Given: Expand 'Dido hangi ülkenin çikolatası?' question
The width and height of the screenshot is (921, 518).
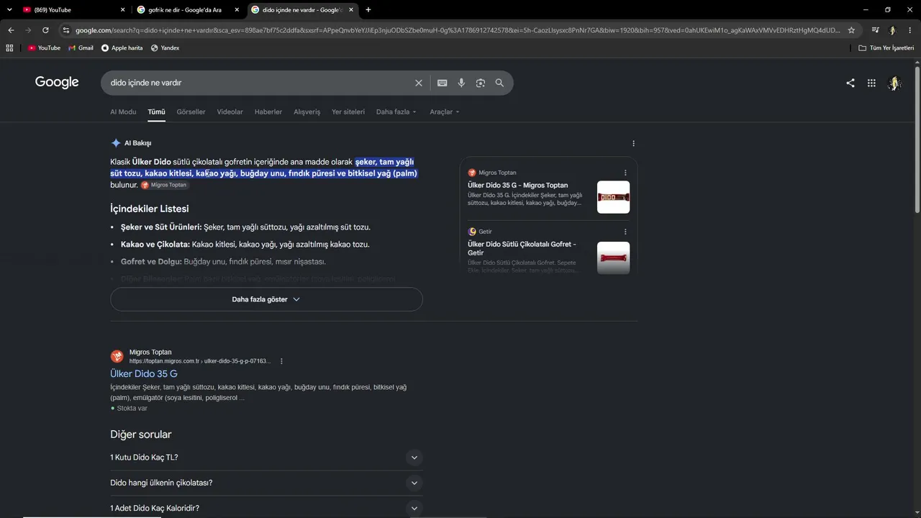Looking at the screenshot, I should [x=266, y=483].
